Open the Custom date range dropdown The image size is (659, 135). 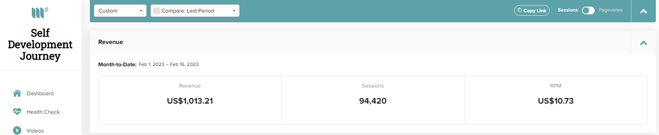(x=120, y=11)
